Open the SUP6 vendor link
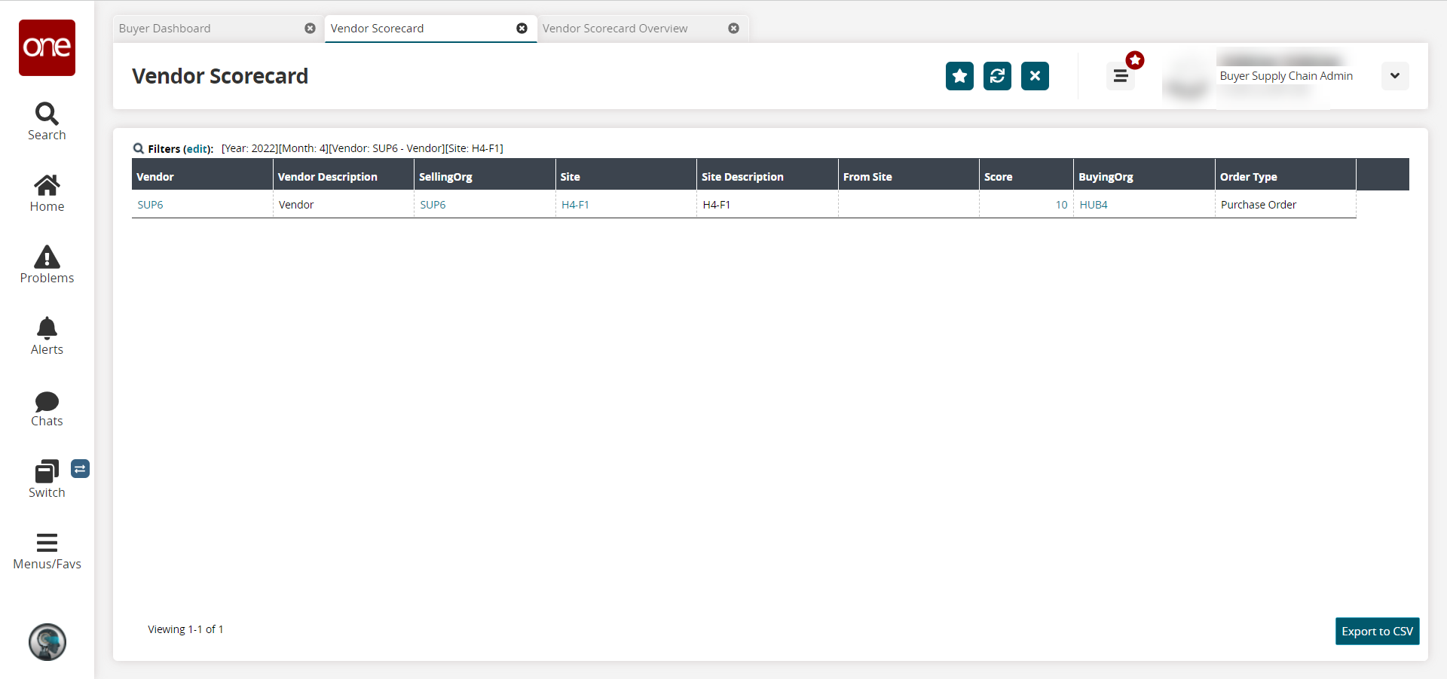 (x=150, y=205)
